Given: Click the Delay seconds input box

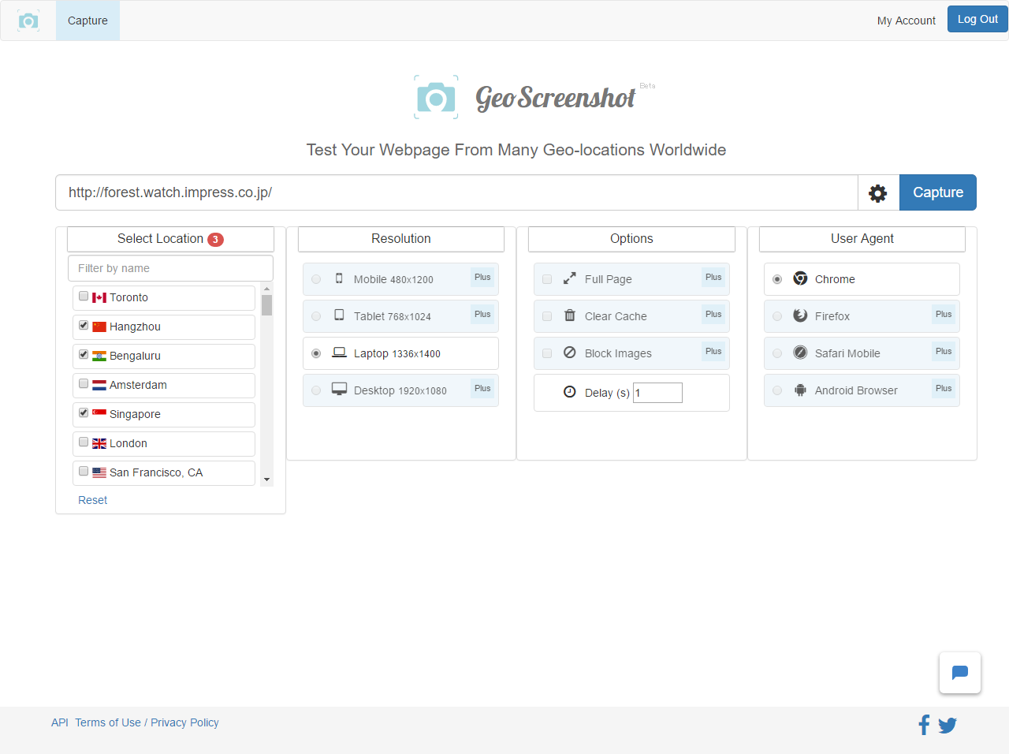Looking at the screenshot, I should (x=657, y=393).
